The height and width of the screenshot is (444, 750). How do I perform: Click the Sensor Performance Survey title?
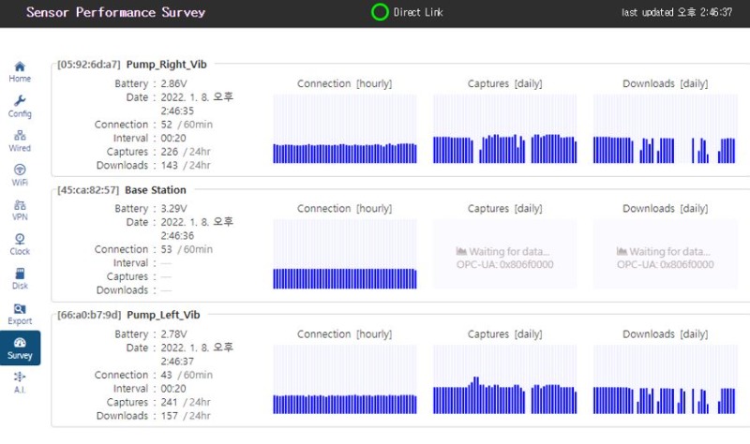115,12
